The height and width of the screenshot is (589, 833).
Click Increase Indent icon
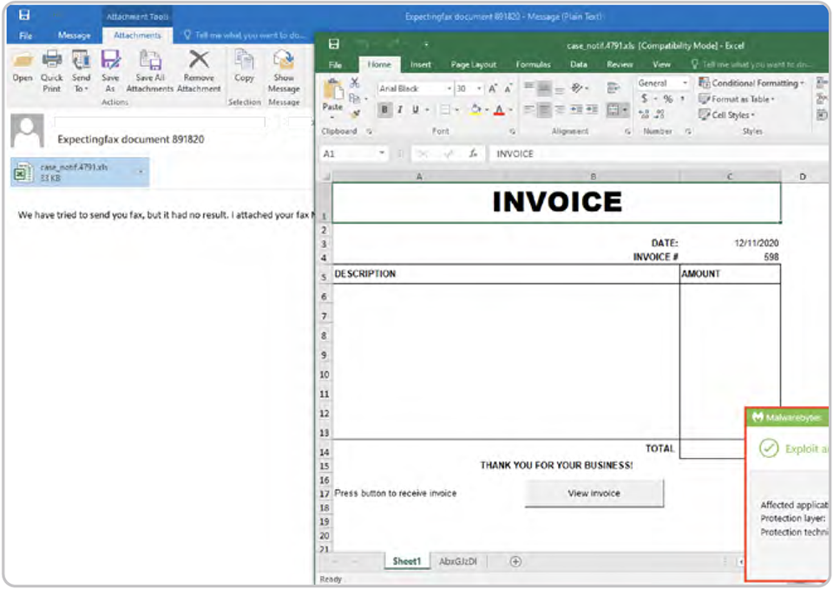(592, 110)
